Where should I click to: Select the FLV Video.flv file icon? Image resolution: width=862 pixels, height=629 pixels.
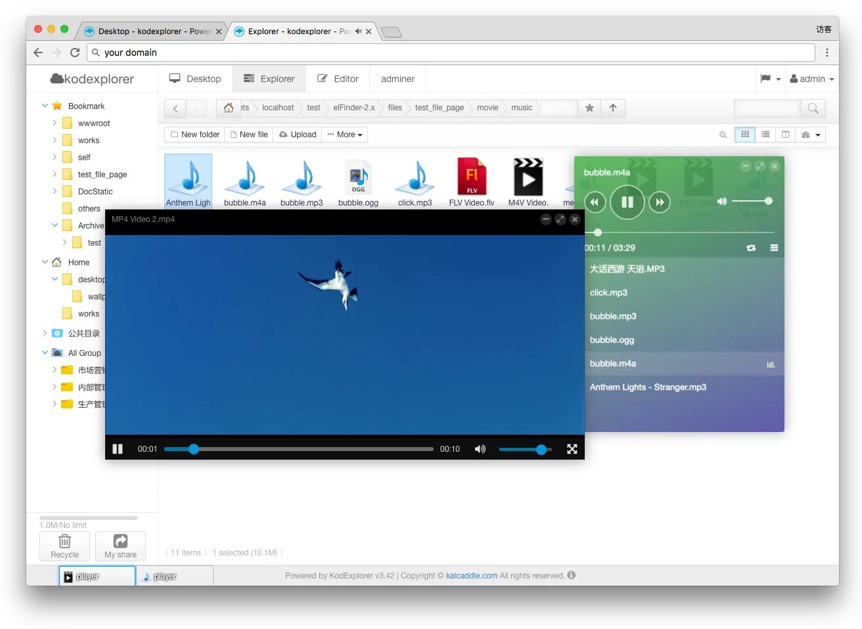pyautogui.click(x=472, y=182)
